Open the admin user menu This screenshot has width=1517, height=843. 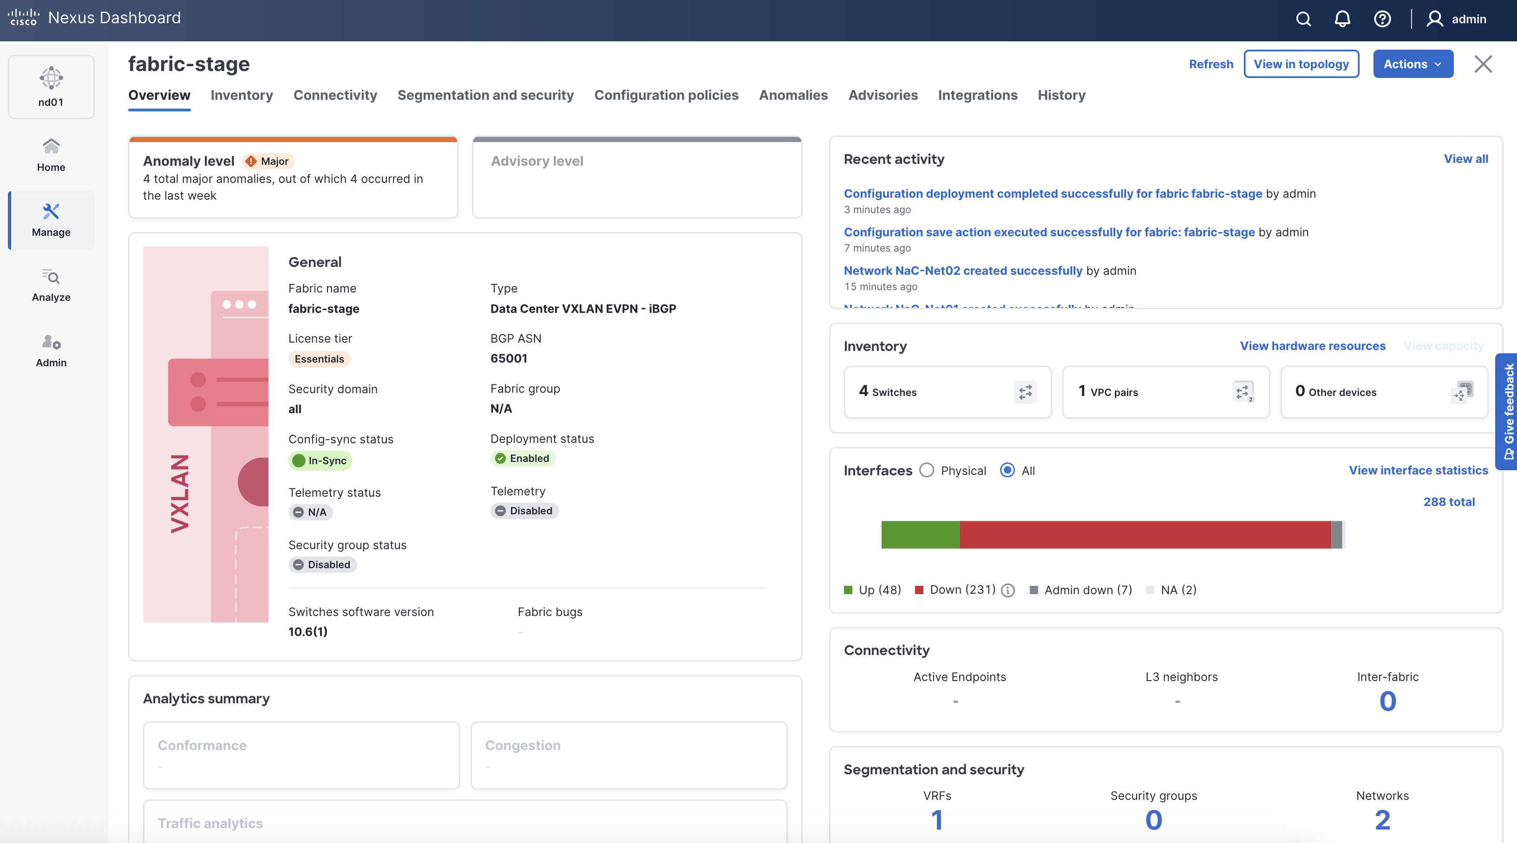1457,19
